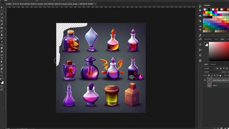The height and width of the screenshot is (129, 229).
Task: Filter layers by adjustment layers icon
Action: tap(220, 68)
